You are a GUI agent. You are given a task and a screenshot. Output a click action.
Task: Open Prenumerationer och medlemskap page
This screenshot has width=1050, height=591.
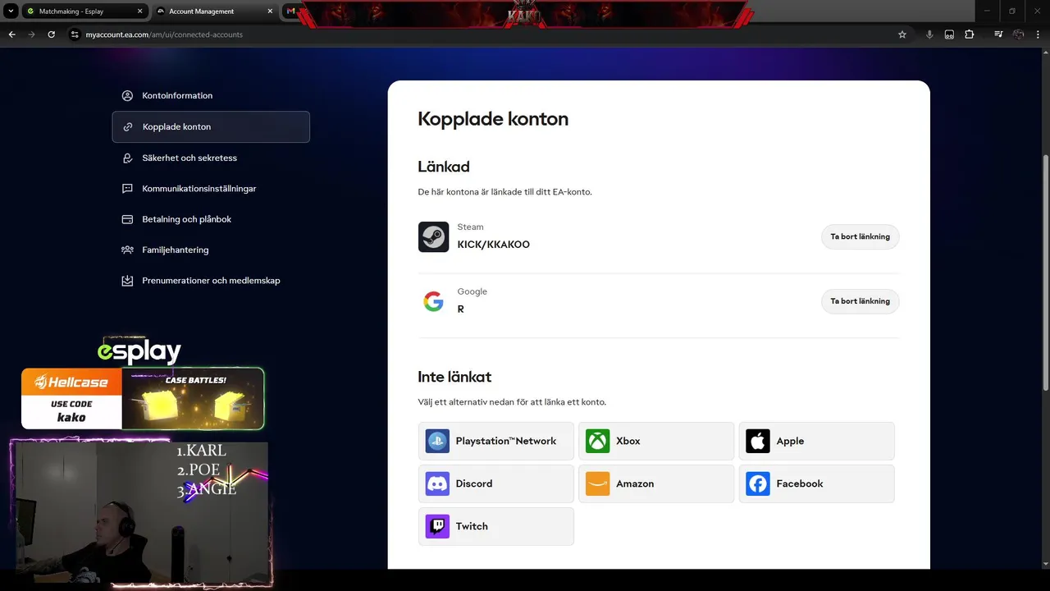point(211,281)
